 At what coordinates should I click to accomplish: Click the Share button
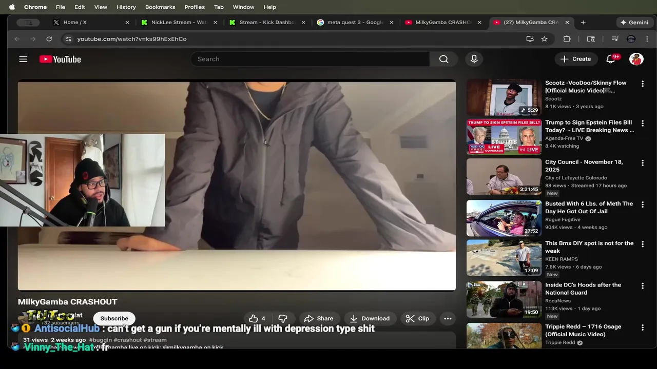pos(318,318)
